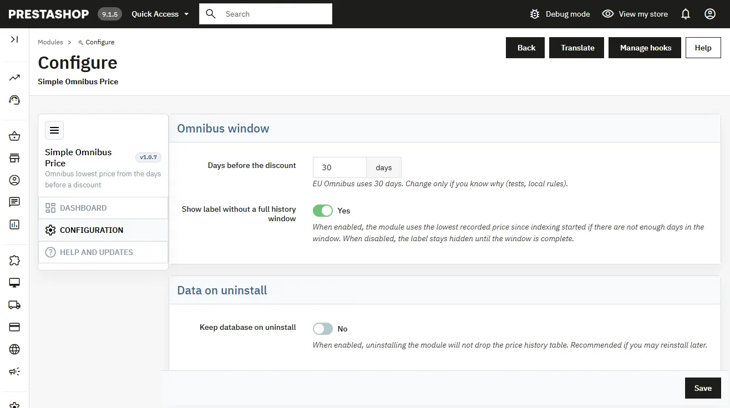Screen dimensions: 730x408
Task: Click the Modules breadcrumb link
Action: coord(50,42)
